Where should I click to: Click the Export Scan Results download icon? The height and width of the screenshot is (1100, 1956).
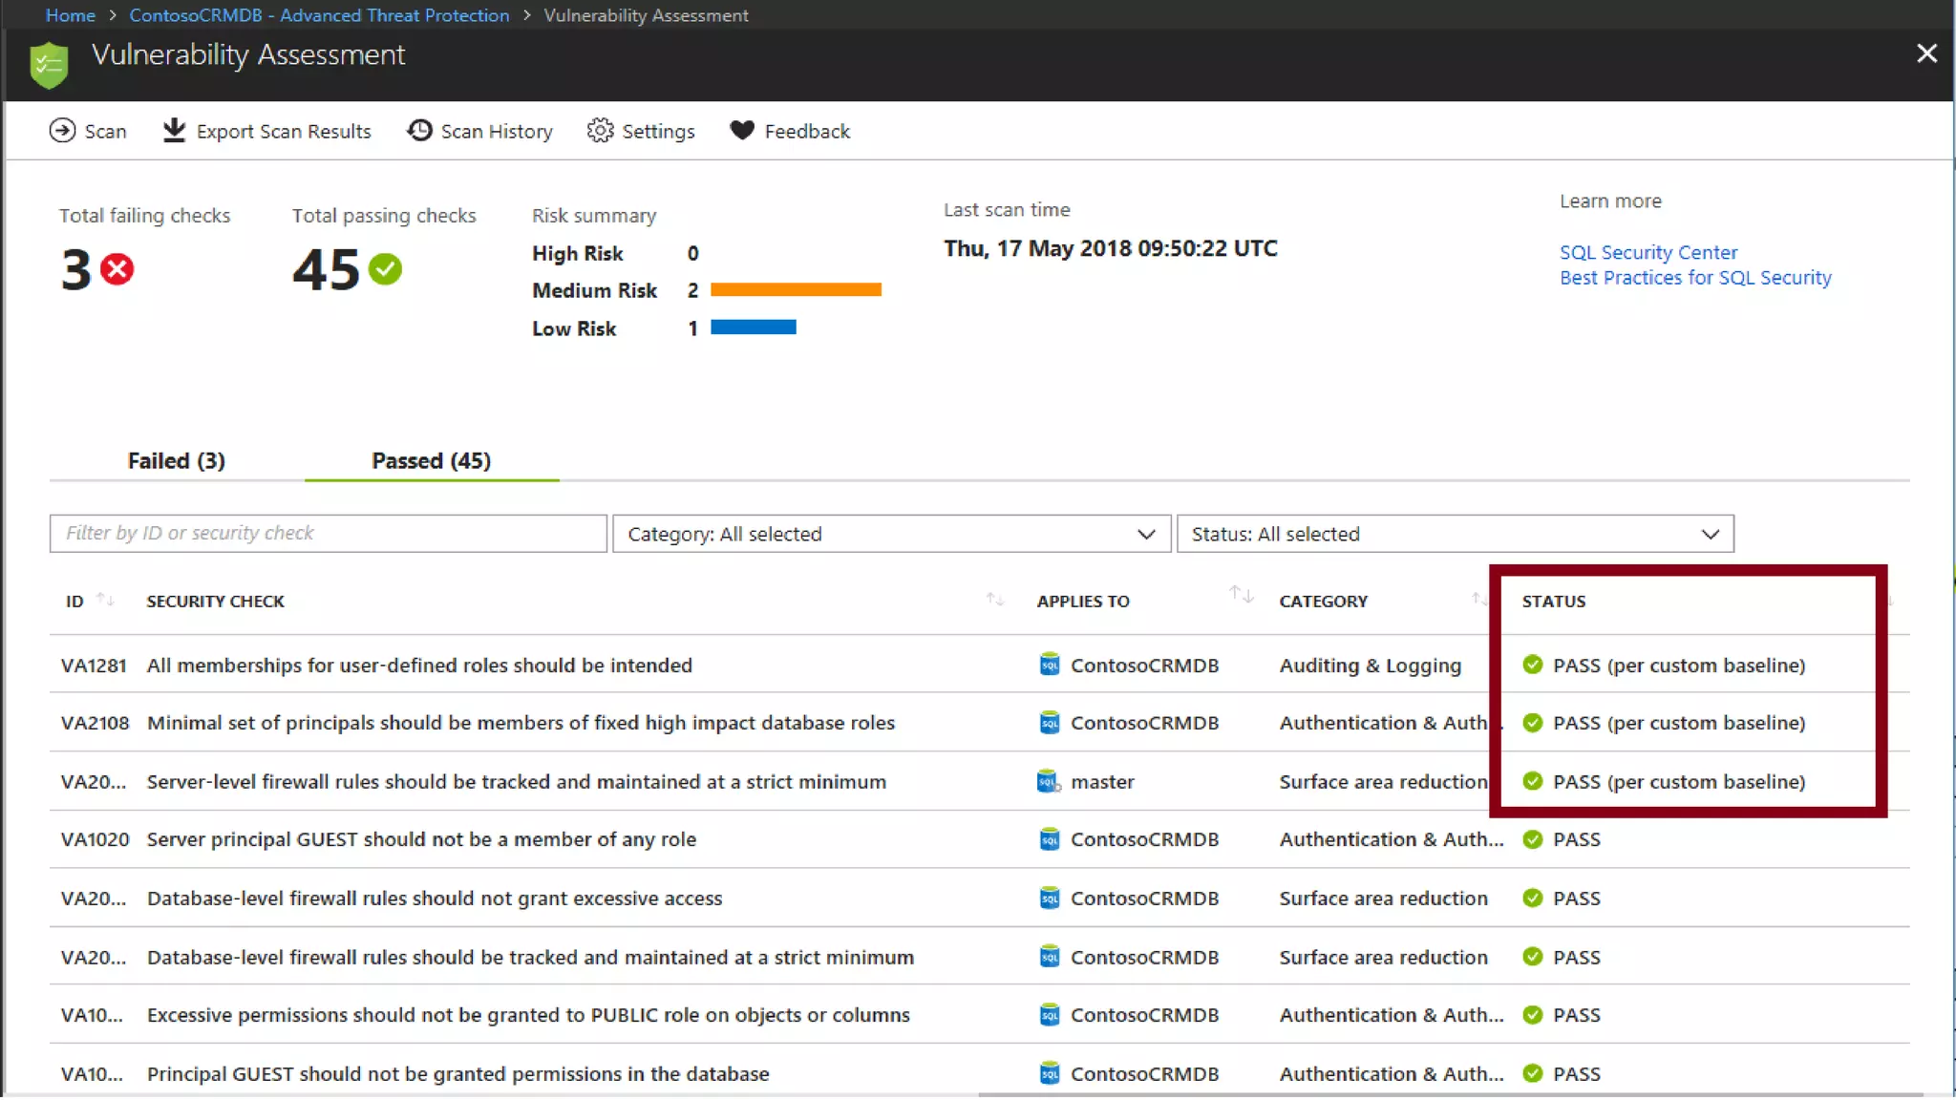click(x=174, y=130)
